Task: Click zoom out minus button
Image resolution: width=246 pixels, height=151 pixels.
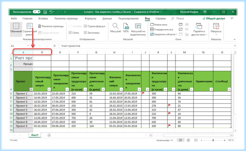Action: click(201, 140)
